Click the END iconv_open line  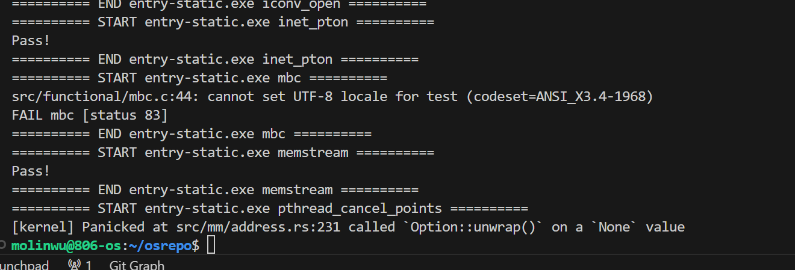[219, 4]
